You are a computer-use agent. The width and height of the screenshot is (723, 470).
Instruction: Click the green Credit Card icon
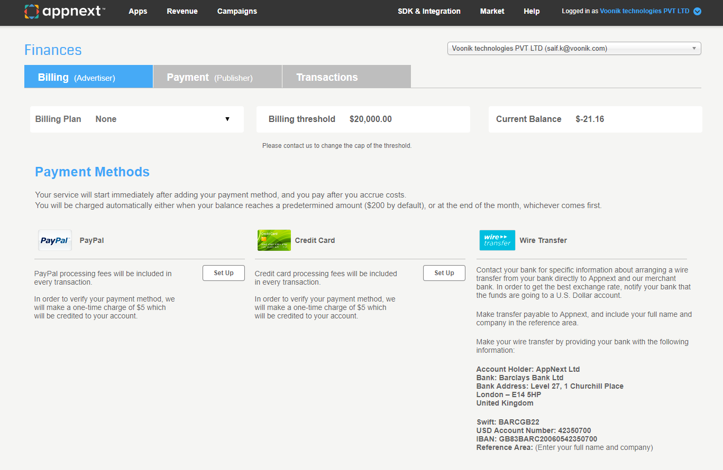tap(274, 240)
